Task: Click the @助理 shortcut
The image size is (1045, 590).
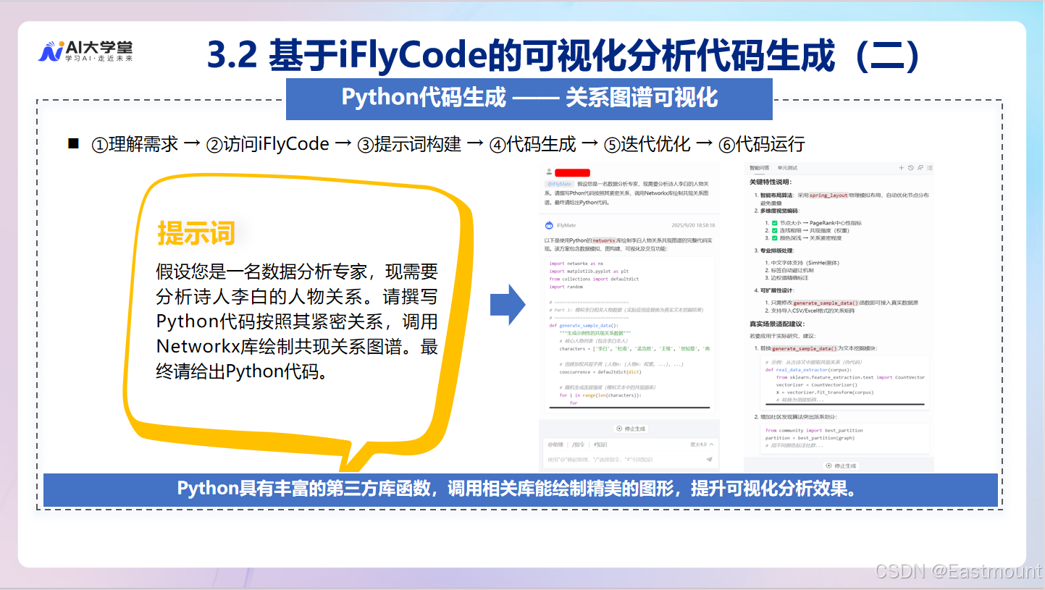Action: click(555, 444)
